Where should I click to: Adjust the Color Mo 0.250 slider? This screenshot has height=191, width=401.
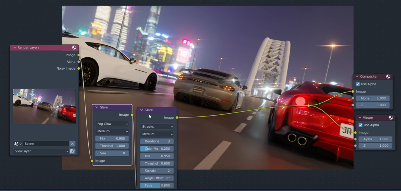coord(157,149)
